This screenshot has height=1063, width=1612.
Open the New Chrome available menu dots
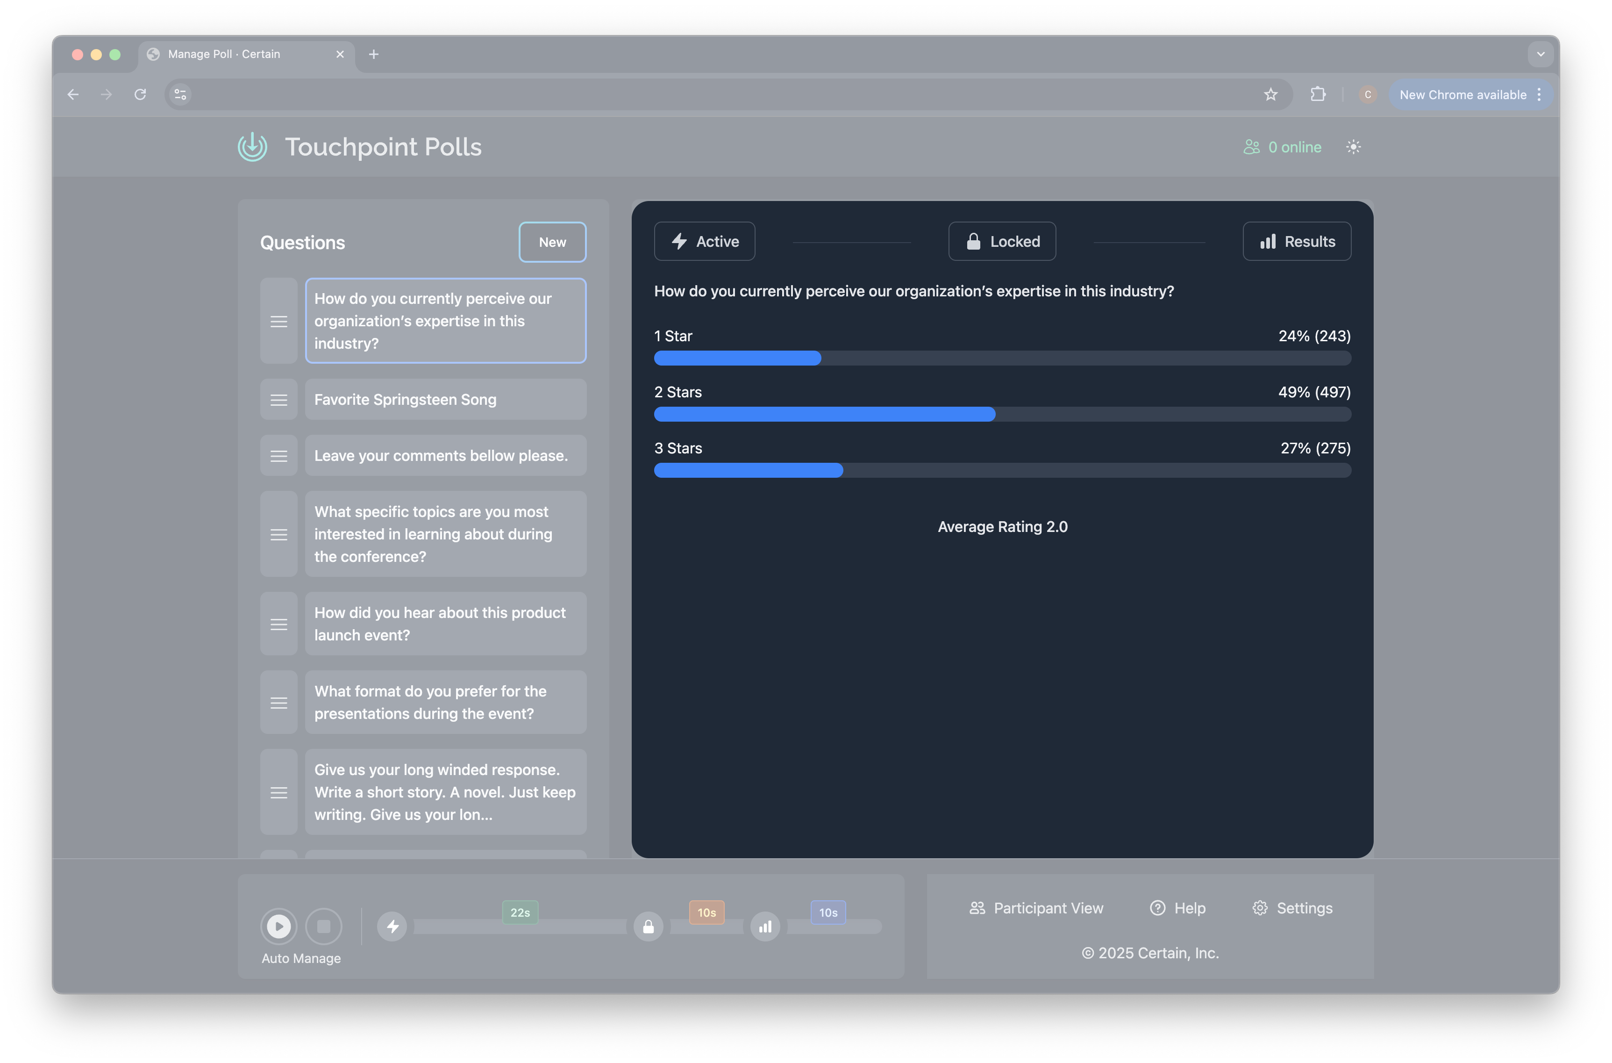point(1539,94)
